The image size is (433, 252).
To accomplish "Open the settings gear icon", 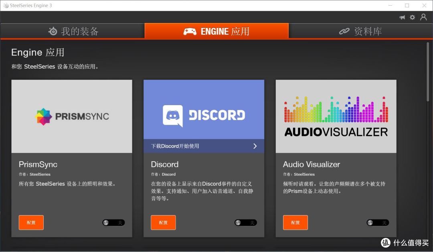I will click(412, 17).
